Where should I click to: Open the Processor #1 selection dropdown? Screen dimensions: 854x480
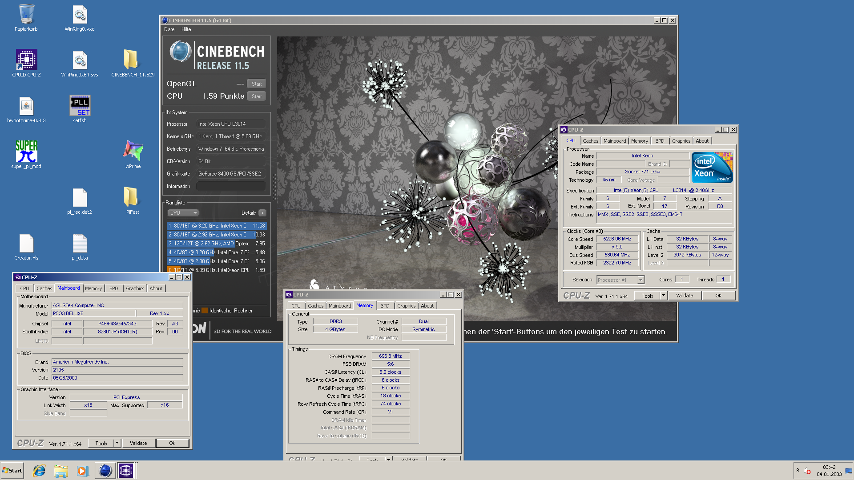[x=620, y=280]
